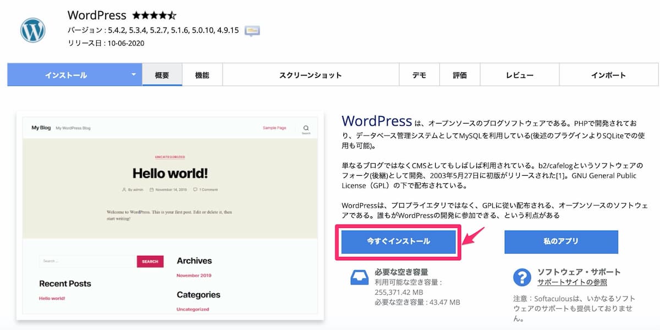Click the question mark ソフトウェア・サポート icon
Image resolution: width=660 pixels, height=330 pixels.
click(x=522, y=277)
